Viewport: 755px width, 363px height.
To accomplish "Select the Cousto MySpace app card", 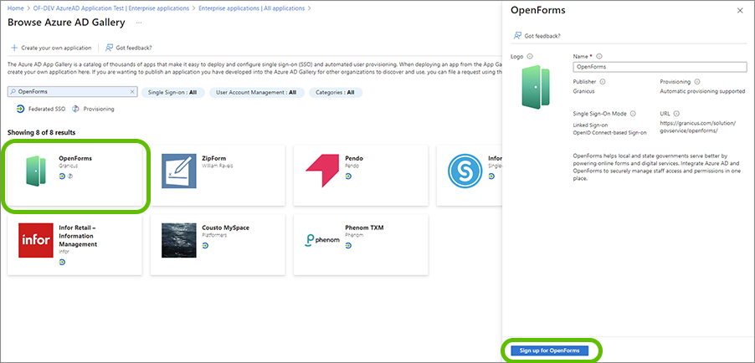I will point(218,244).
